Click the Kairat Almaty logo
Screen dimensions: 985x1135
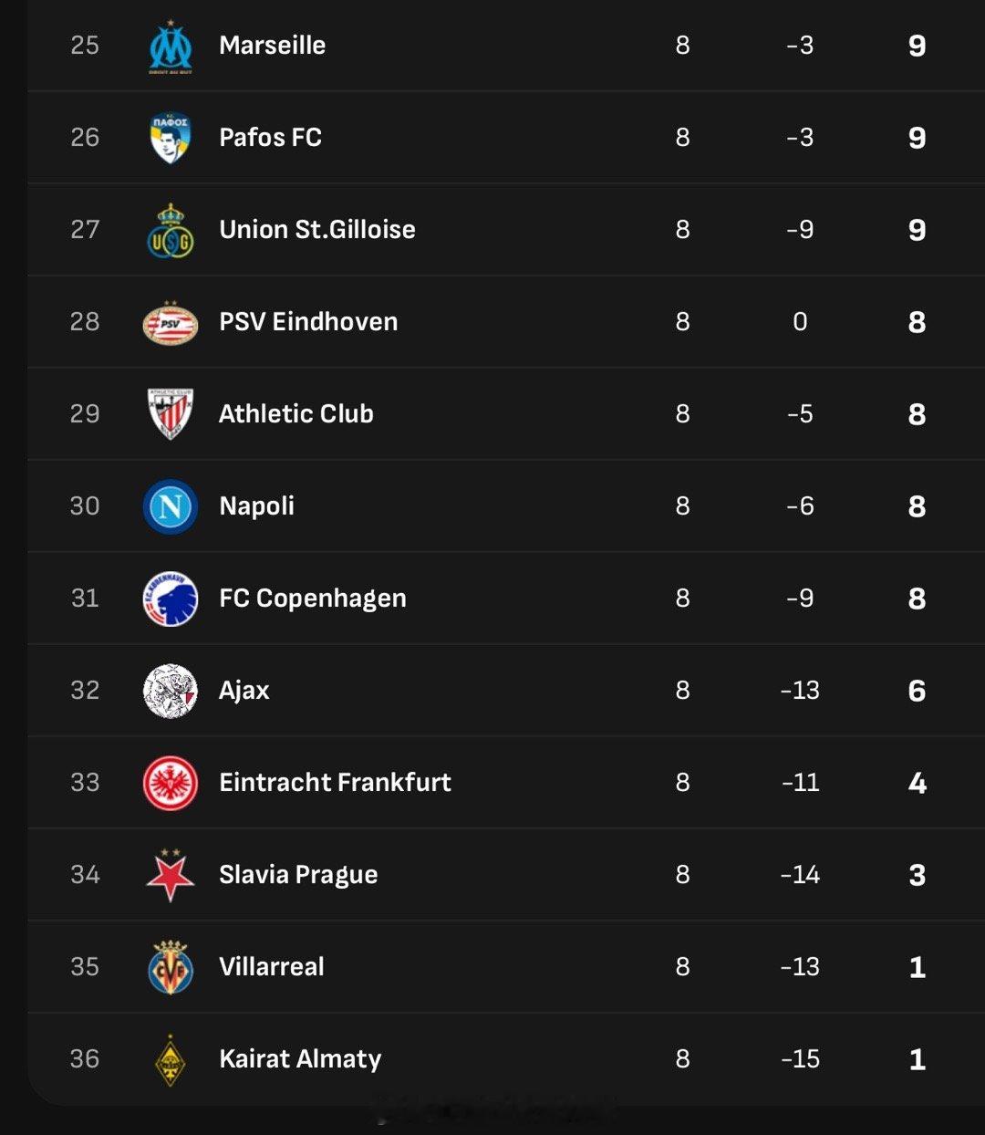point(171,1059)
